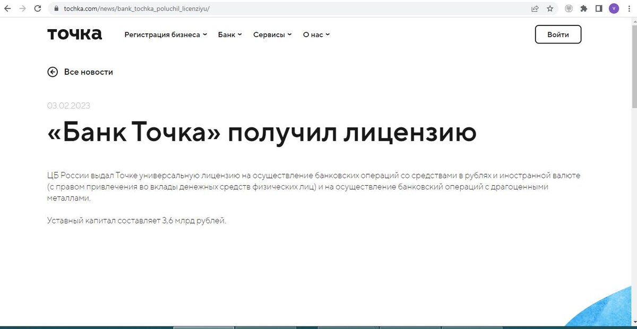Click the line Уставный капитал составляет 3,6 млрд
The height and width of the screenshot is (329, 637).
[x=136, y=221]
